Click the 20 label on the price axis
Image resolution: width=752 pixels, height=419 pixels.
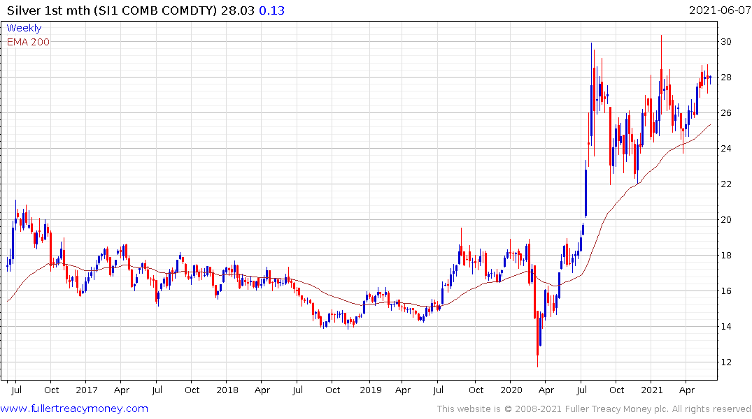coord(726,220)
